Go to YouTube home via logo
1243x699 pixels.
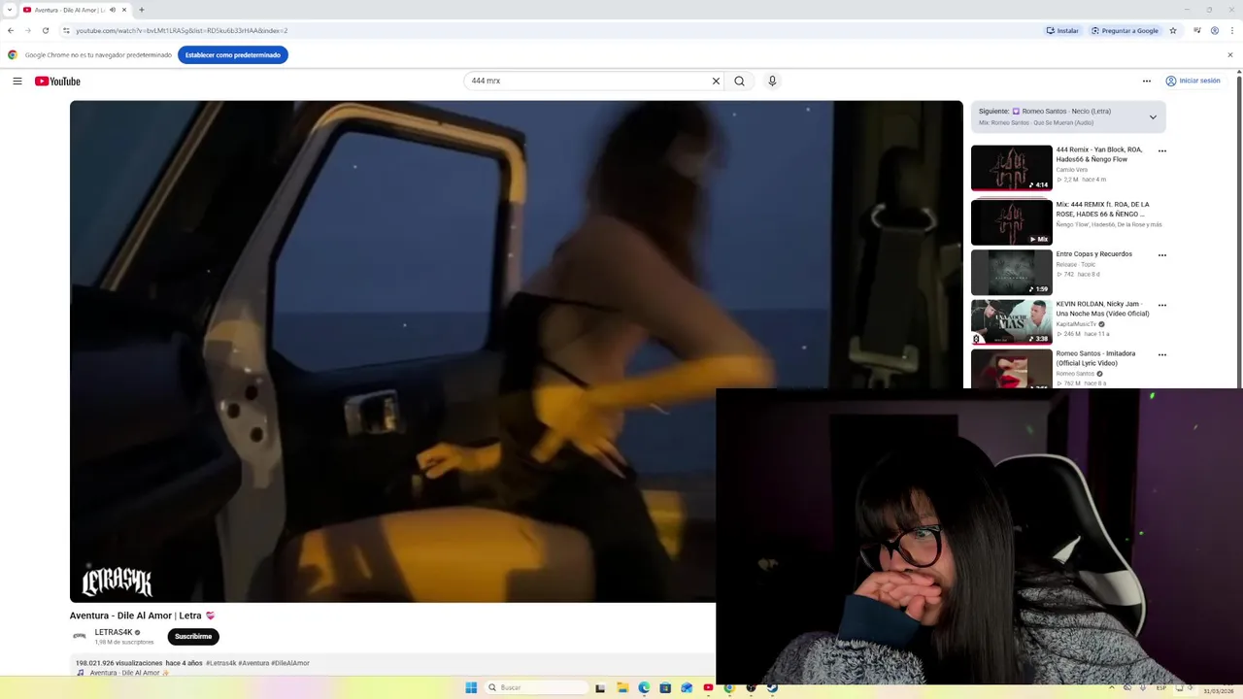57,81
